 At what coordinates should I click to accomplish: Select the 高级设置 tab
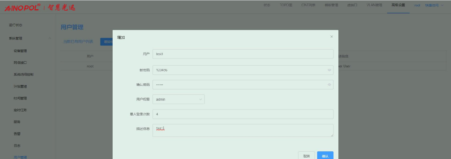click(x=398, y=5)
